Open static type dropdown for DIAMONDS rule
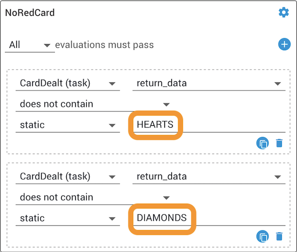The height and width of the screenshot is (252, 297). pyautogui.click(x=68, y=218)
